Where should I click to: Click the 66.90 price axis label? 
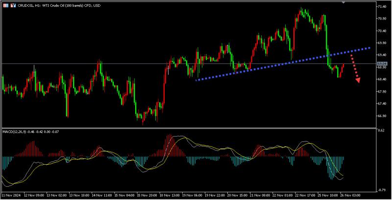coord(382,116)
